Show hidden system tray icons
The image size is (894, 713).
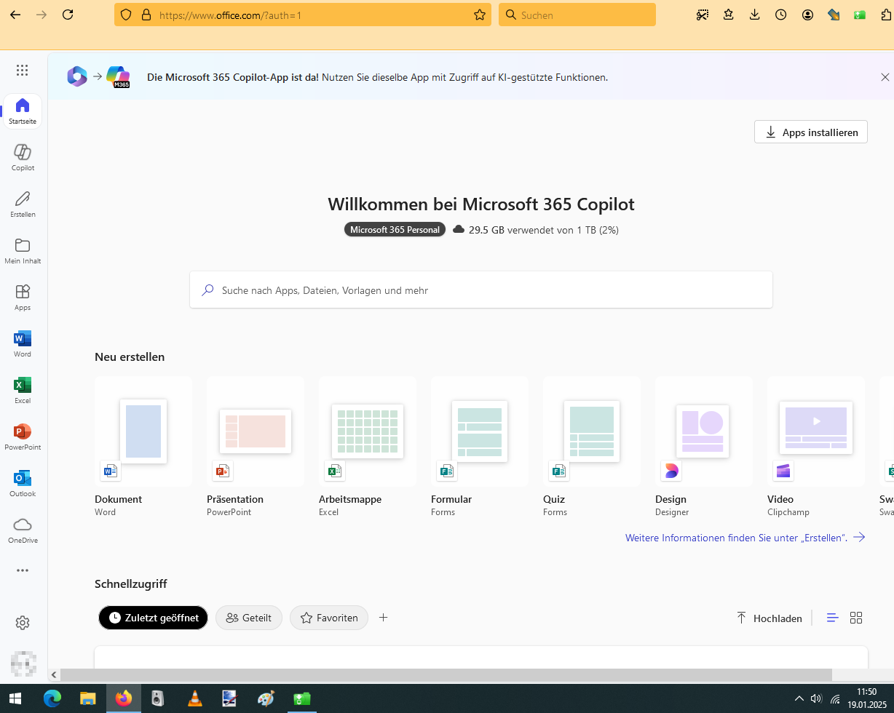pos(799,698)
